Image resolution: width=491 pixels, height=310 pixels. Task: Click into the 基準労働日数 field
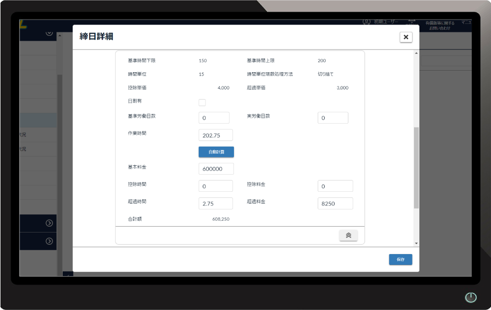tap(214, 118)
